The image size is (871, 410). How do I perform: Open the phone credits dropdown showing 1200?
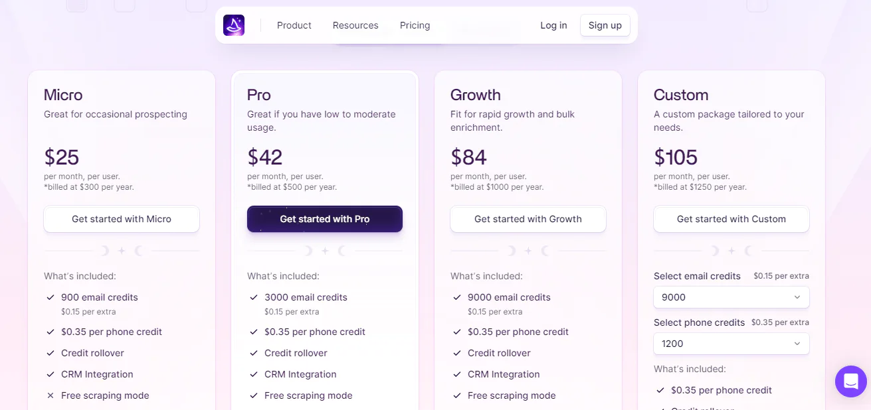pos(731,344)
